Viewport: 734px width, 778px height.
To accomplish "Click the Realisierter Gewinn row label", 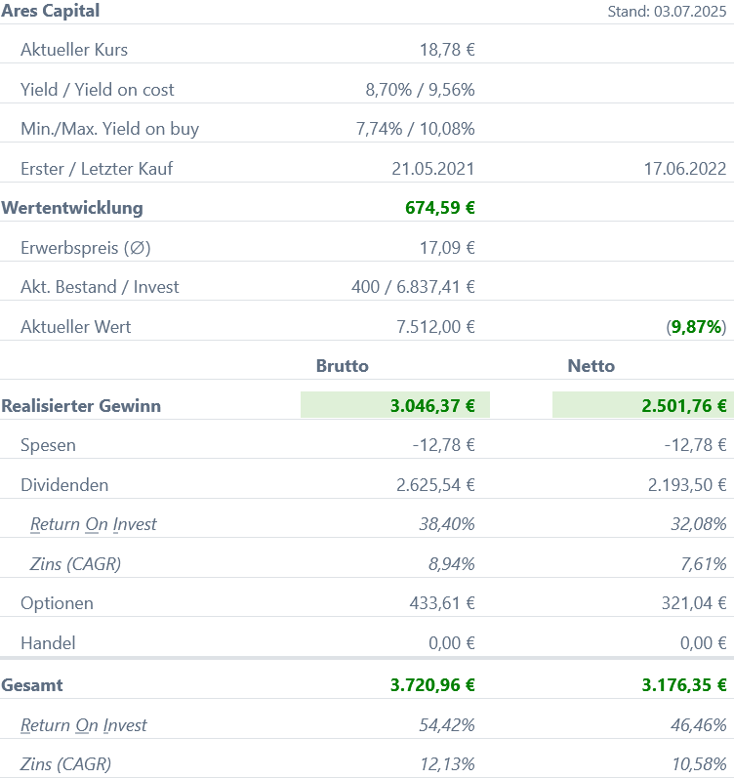I will tap(81, 406).
